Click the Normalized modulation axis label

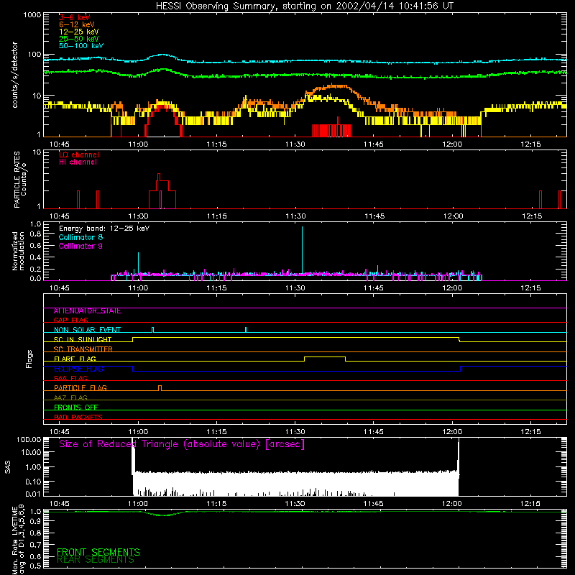(18, 251)
